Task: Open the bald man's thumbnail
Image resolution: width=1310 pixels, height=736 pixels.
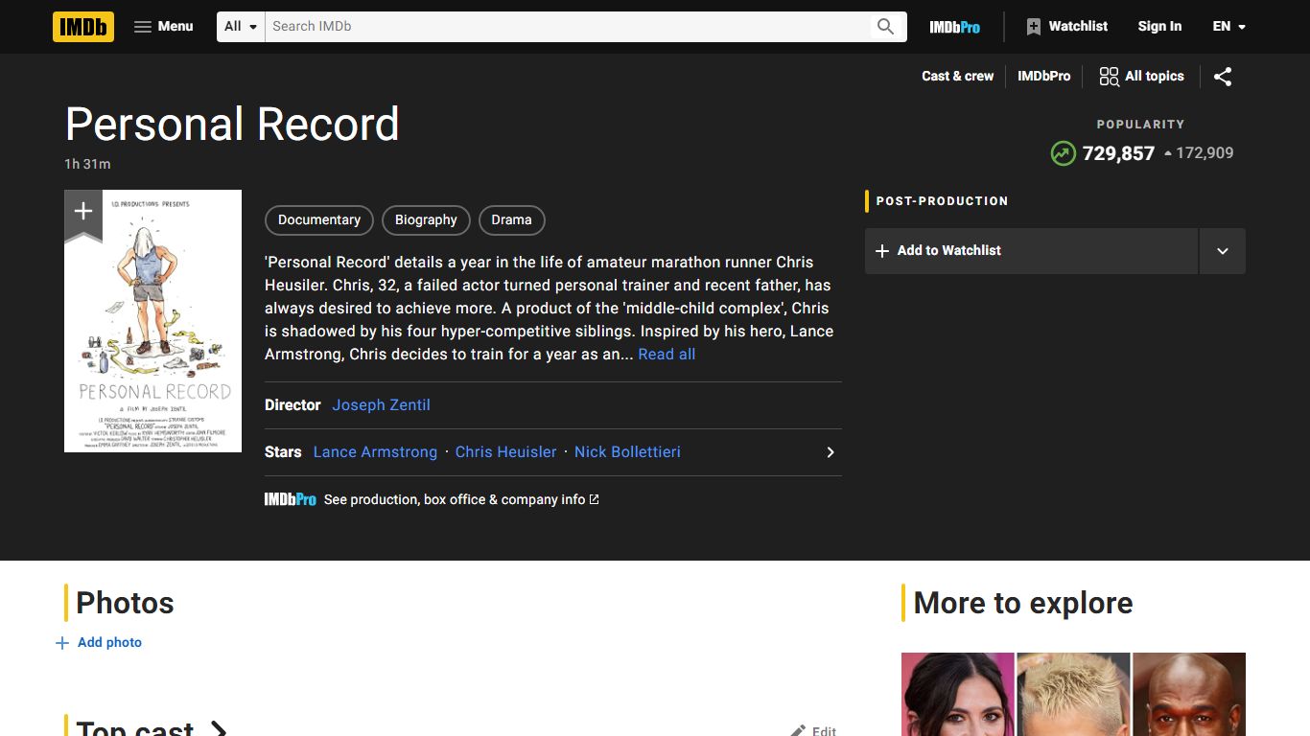Action: click(1189, 694)
